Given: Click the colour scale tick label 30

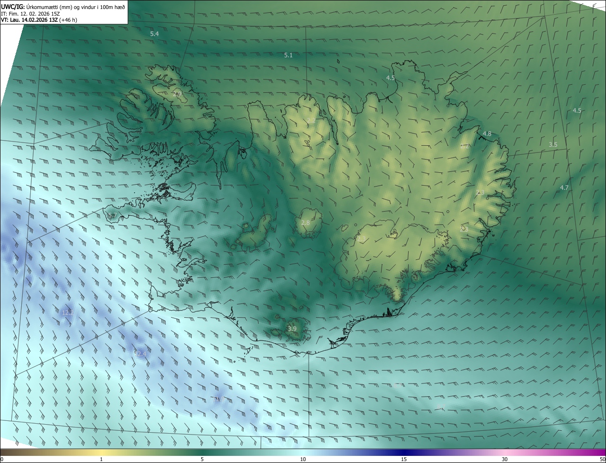Looking at the screenshot, I should click(x=505, y=459).
